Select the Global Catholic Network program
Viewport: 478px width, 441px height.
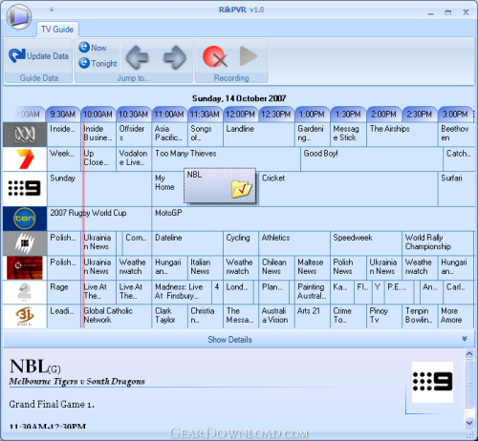[116, 316]
